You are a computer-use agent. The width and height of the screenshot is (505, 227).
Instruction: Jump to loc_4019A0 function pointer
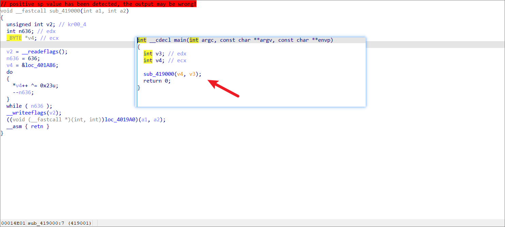click(x=120, y=120)
